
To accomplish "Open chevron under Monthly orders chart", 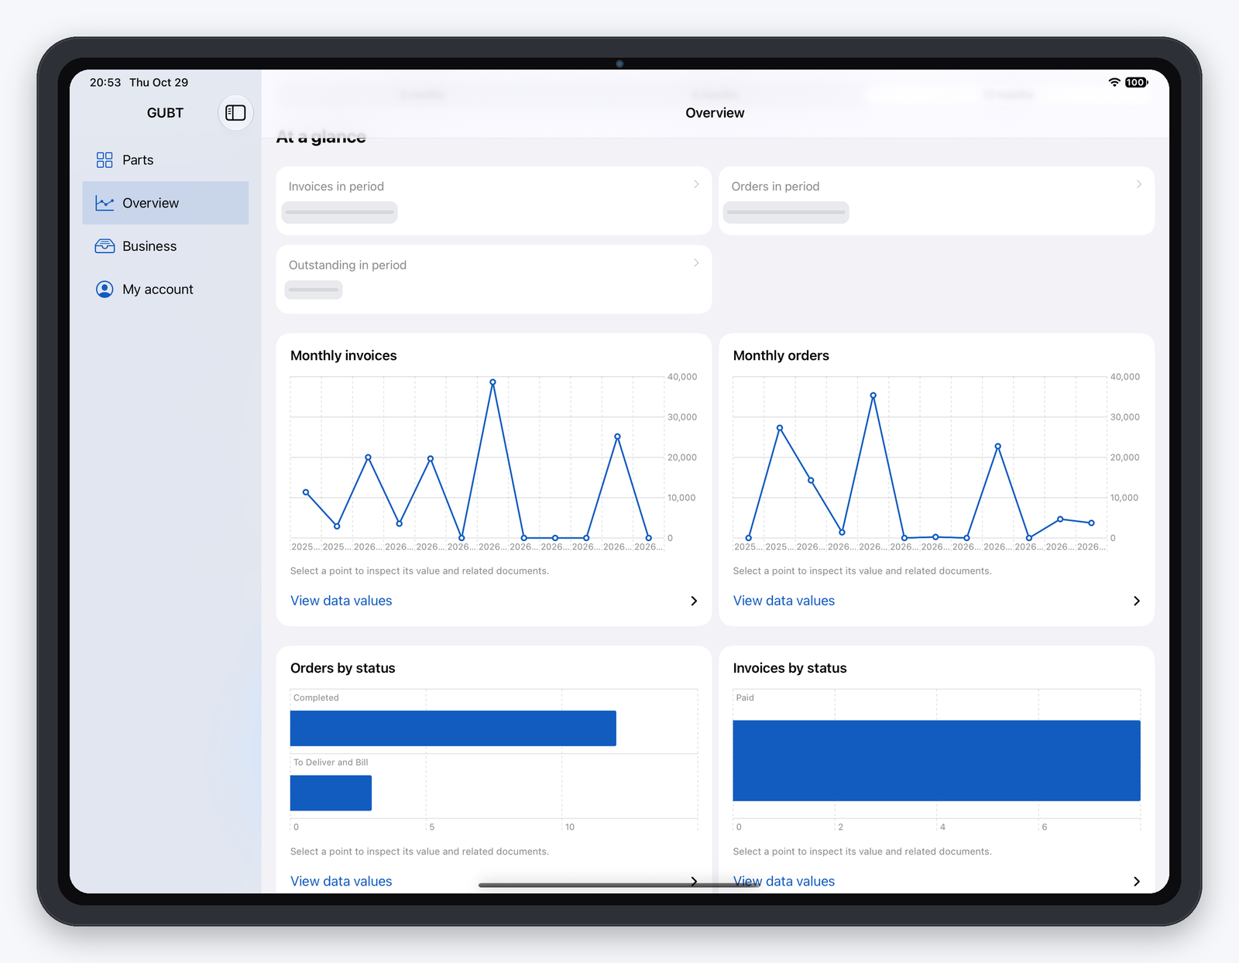I will coord(1137,601).
